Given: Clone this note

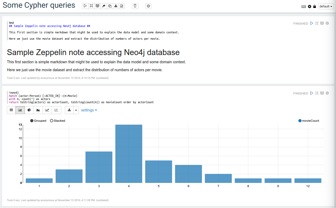Looking at the screenshot, I should pyautogui.click(x=110, y=6).
